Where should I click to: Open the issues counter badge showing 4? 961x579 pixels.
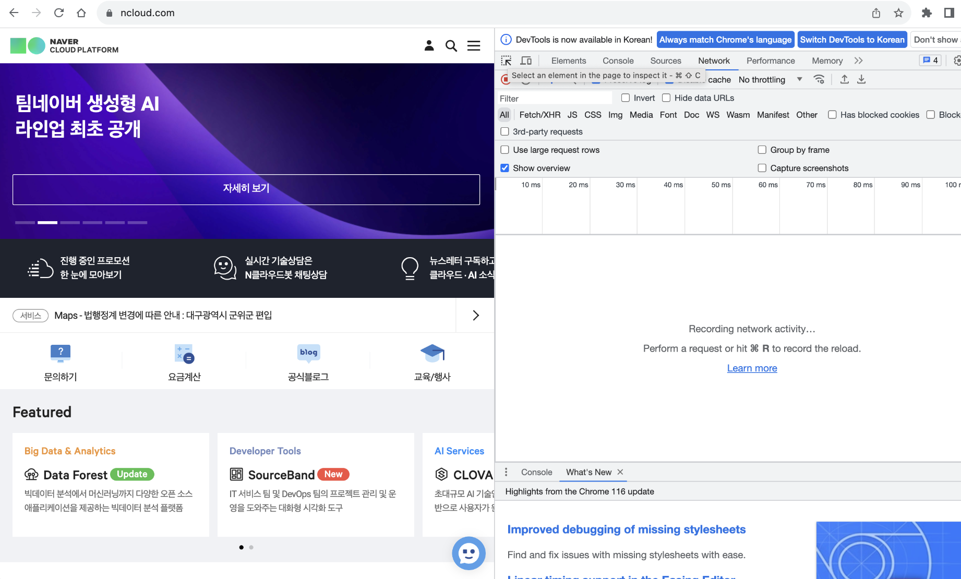[x=930, y=61]
